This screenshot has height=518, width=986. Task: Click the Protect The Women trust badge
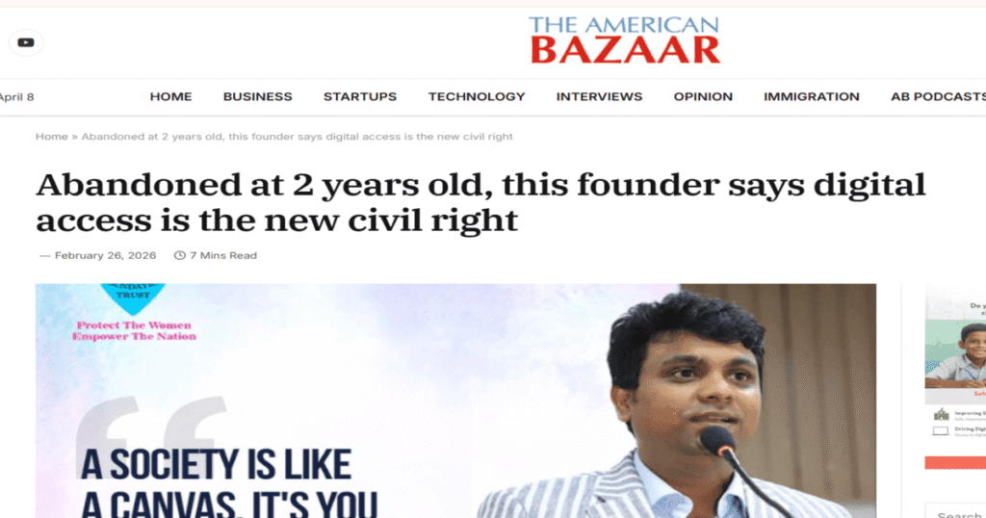tap(133, 312)
